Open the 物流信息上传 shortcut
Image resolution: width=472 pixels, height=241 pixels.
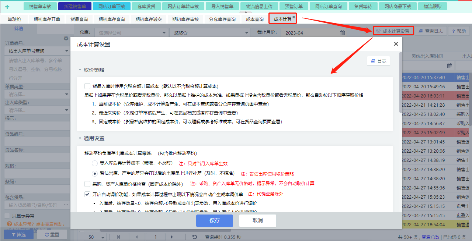pyautogui.click(x=259, y=6)
